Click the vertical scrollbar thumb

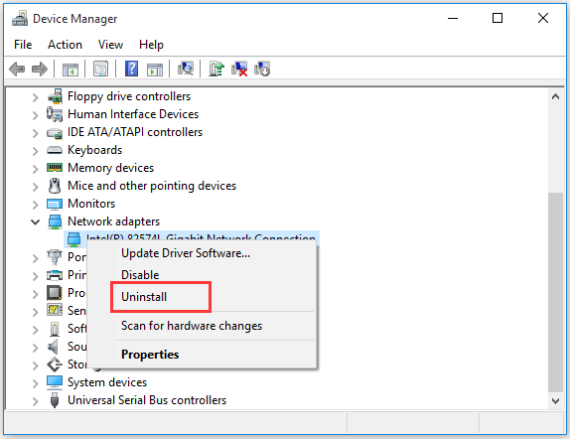pyautogui.click(x=555, y=292)
